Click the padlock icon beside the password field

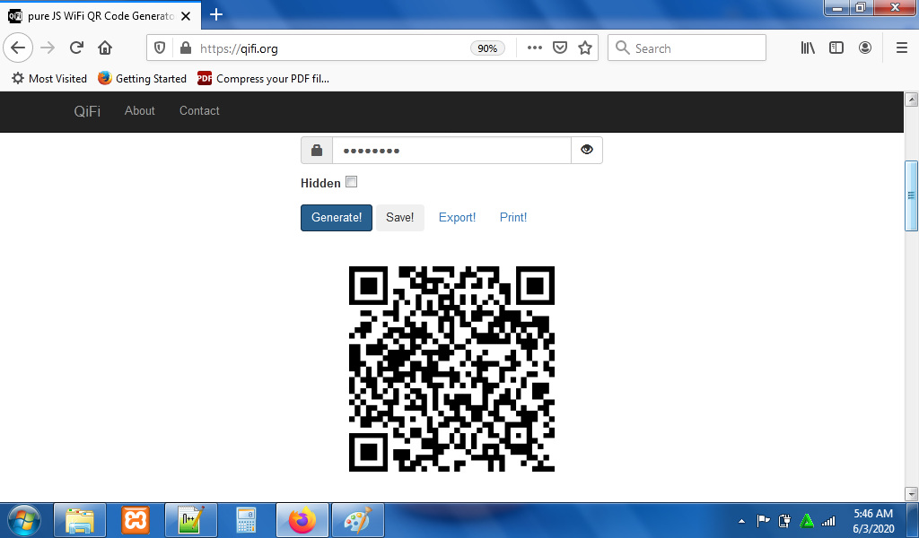click(316, 150)
